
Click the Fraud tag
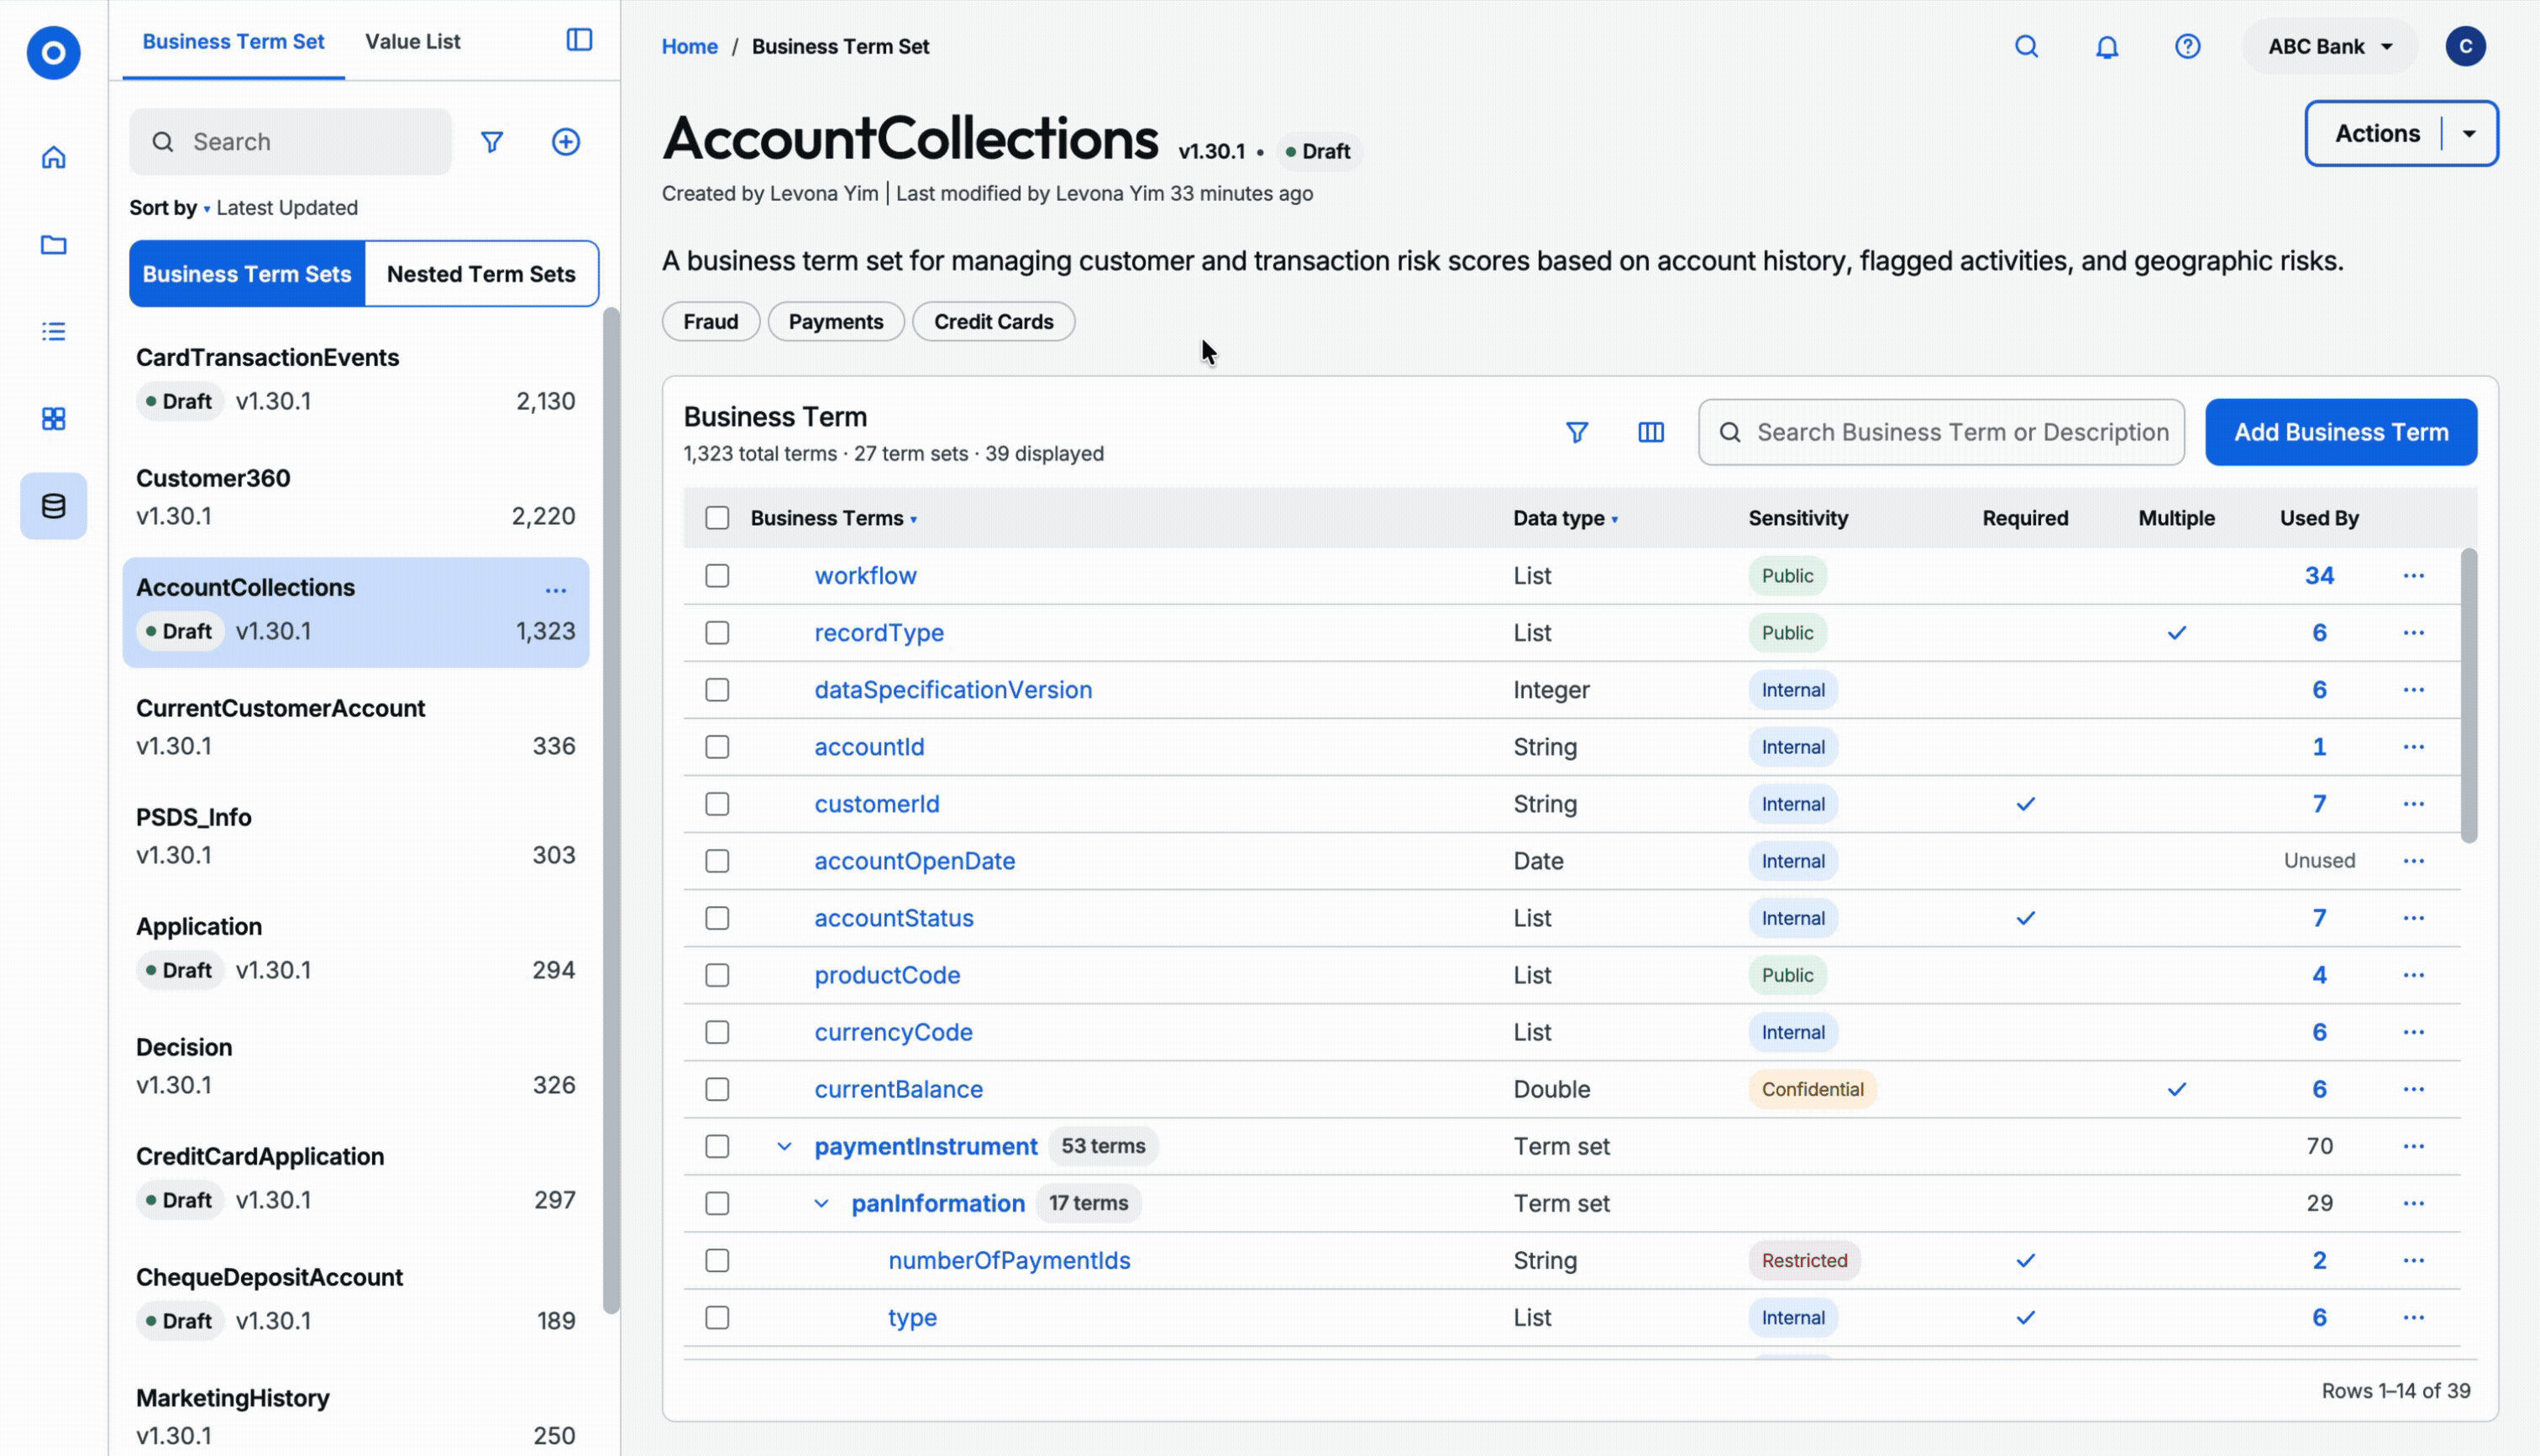pyautogui.click(x=710, y=322)
